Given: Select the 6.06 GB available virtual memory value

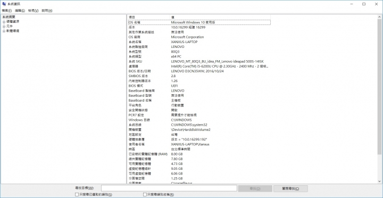Looking at the screenshot, I should 177,174.
